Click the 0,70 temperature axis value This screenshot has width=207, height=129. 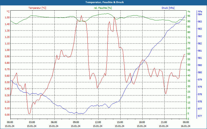(x=7, y=69)
